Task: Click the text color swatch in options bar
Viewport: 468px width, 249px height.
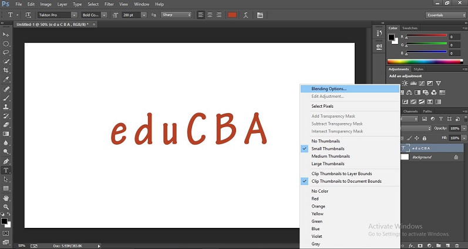Action: (232, 15)
